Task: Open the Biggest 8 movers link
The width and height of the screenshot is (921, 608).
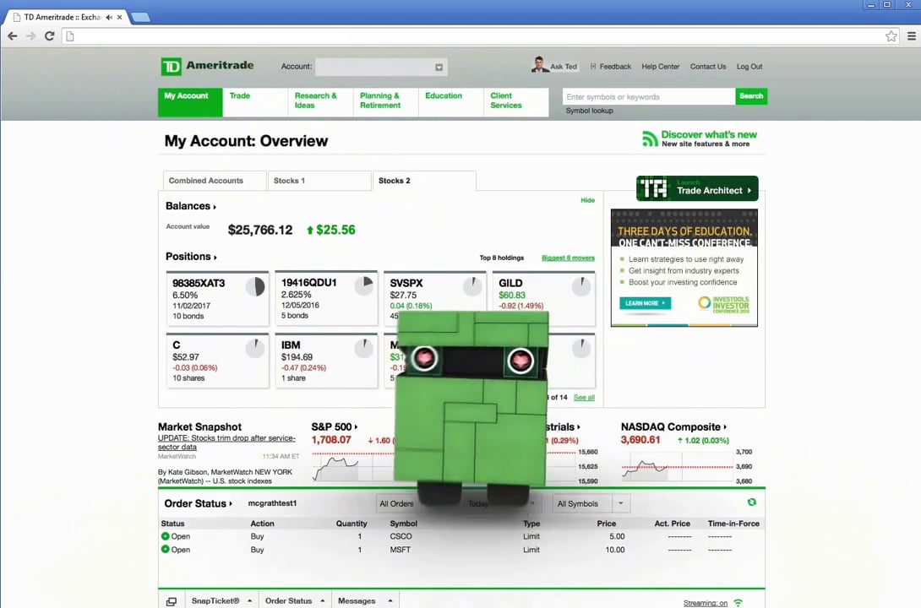Action: (568, 258)
